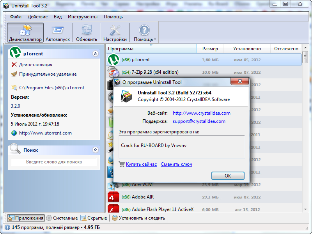Image resolution: width=312 pixels, height=234 pixels.
Task: Switch to the Приложения tab
Action: click(26, 218)
